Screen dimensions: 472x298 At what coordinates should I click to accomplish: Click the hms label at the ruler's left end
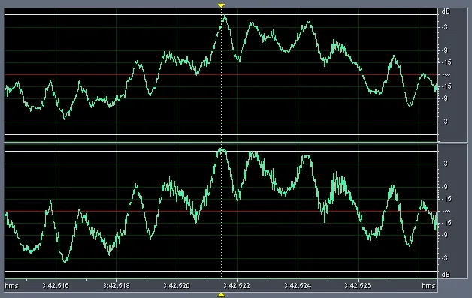pyautogui.click(x=11, y=286)
